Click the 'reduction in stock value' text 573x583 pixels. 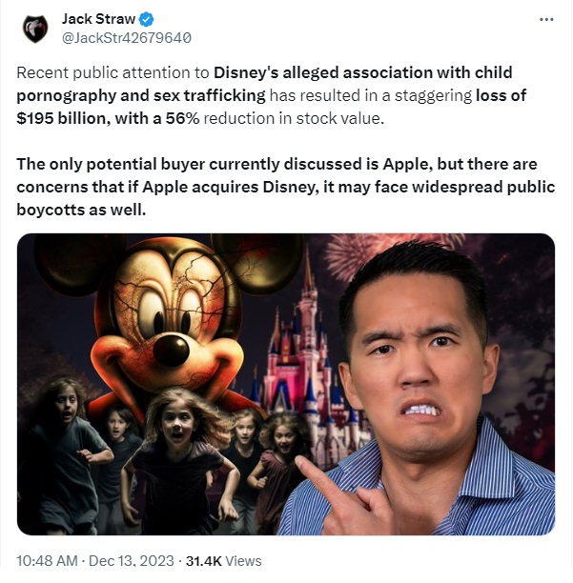(x=294, y=119)
